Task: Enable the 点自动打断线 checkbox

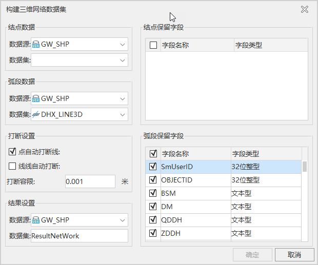Action: pos(13,152)
